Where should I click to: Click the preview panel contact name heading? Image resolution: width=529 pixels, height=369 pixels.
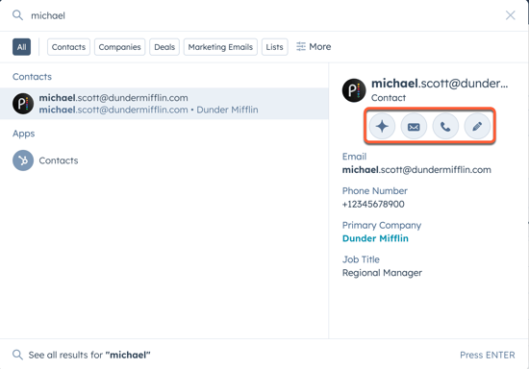[440, 84]
